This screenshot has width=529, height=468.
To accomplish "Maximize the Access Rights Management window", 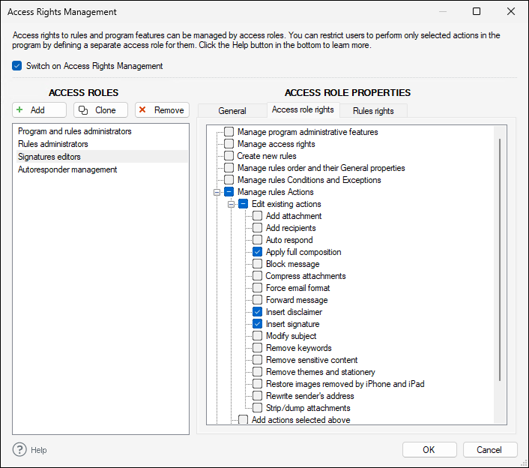I will [x=477, y=12].
